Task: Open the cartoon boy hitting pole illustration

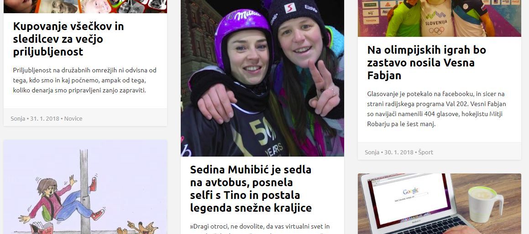Action: (x=85, y=187)
